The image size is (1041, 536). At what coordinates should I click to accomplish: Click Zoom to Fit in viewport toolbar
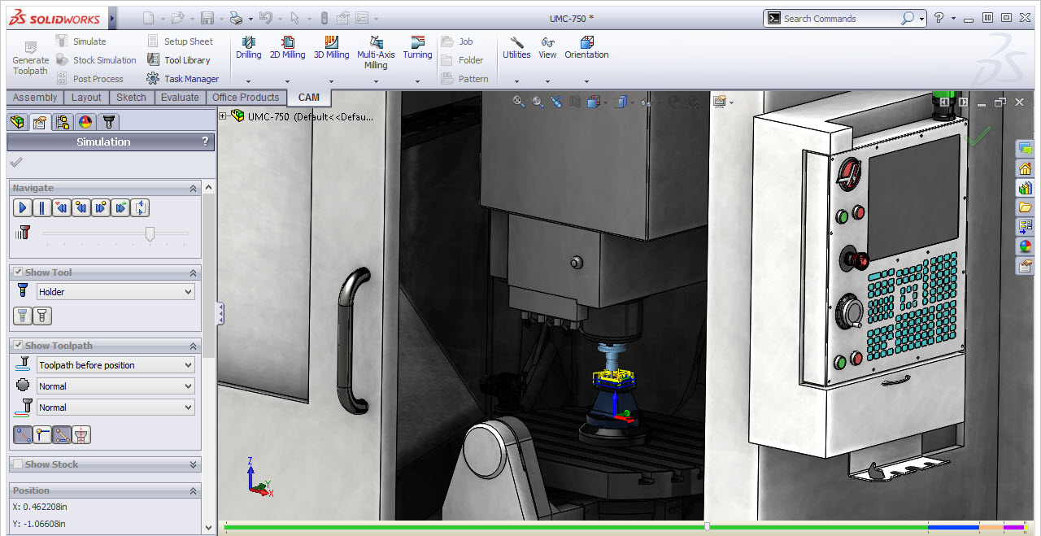(519, 102)
